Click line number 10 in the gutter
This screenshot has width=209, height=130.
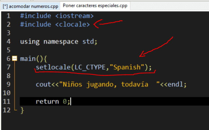click(7, 93)
